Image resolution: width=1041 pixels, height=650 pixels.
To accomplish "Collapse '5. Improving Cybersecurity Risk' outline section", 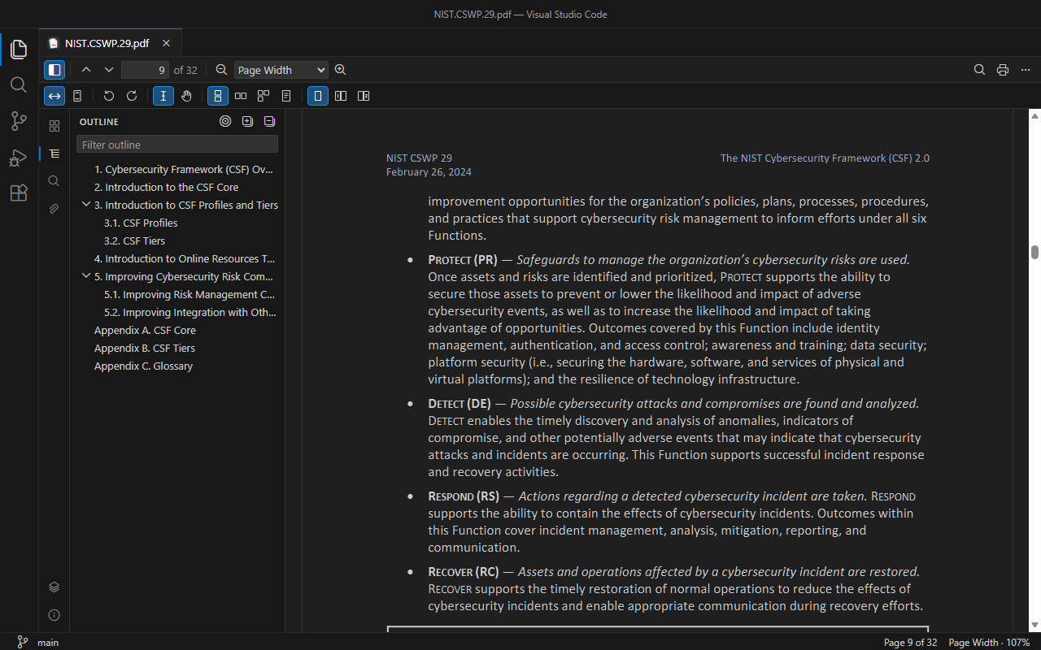I will point(86,276).
